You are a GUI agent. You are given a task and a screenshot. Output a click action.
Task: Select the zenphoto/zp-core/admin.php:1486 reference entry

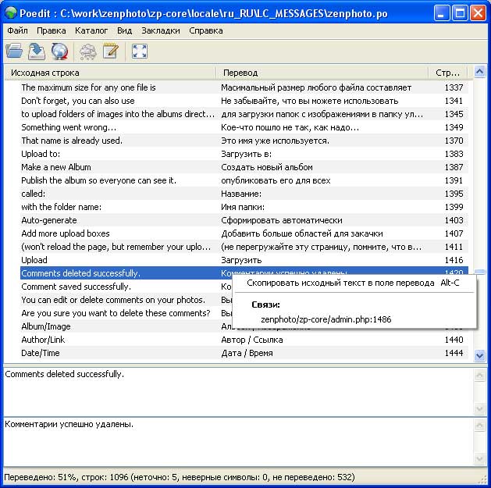tap(326, 319)
